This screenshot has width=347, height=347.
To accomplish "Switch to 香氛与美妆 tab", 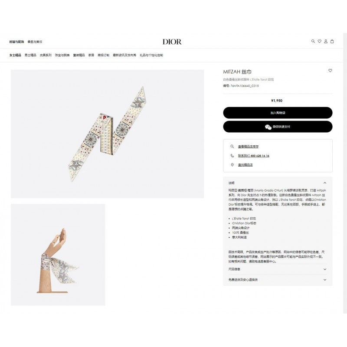I will click(35, 42).
